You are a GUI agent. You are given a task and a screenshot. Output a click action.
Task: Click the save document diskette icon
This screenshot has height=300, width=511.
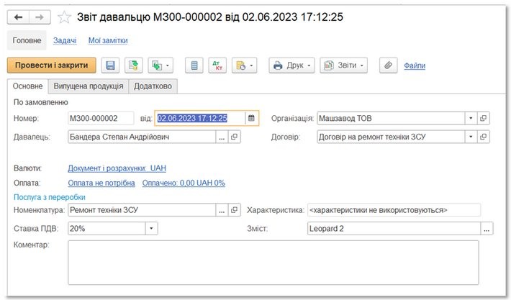[110, 65]
